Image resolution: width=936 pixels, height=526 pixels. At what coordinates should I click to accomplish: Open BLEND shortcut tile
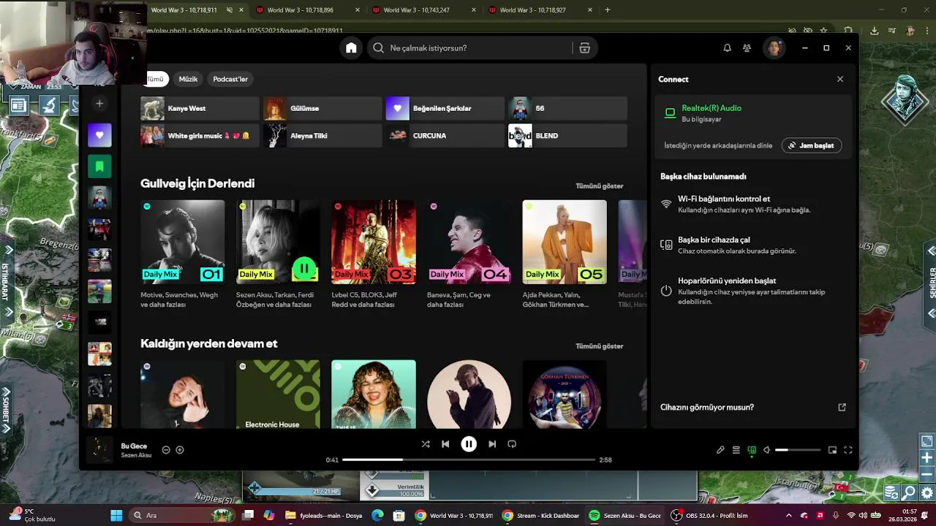click(567, 136)
